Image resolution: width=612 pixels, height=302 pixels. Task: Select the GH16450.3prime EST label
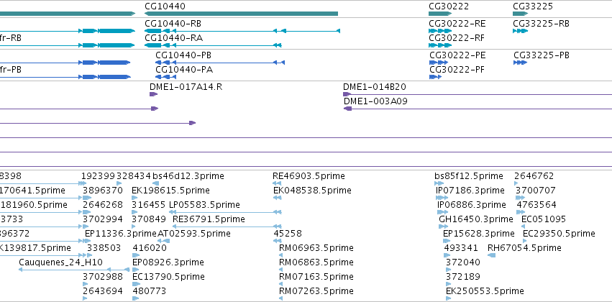(476, 220)
